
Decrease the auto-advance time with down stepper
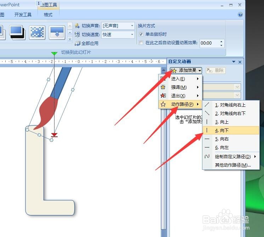[x=221, y=45]
